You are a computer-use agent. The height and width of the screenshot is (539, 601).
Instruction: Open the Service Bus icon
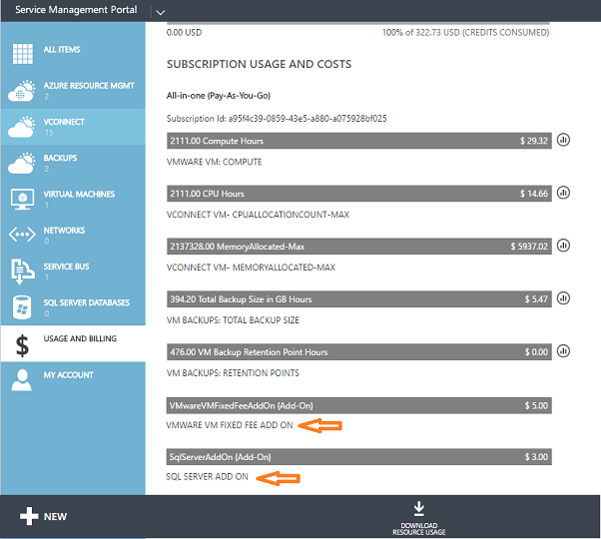pos(22,271)
